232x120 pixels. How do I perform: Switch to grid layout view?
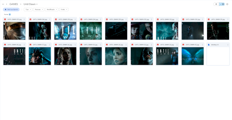pyautogui.click(x=222, y=4)
